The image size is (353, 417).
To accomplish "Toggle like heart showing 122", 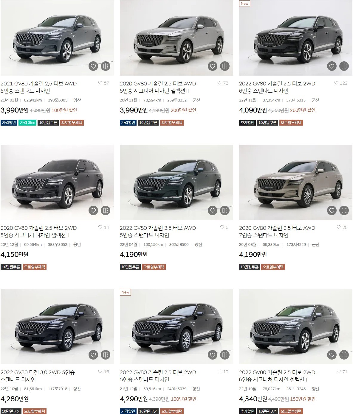I will pos(336,83).
